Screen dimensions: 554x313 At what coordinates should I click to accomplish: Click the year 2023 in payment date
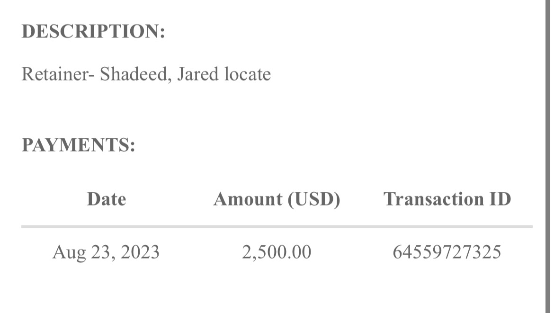(140, 252)
